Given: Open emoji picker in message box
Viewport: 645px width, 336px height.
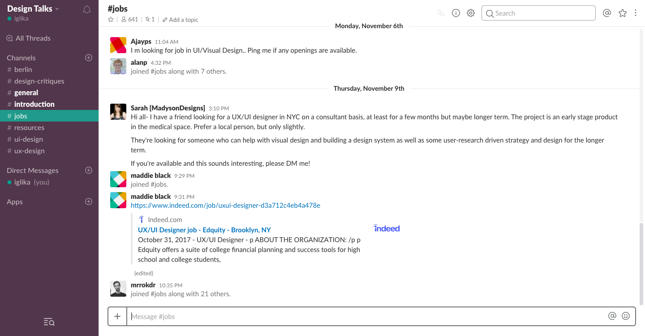Looking at the screenshot, I should tap(626, 316).
